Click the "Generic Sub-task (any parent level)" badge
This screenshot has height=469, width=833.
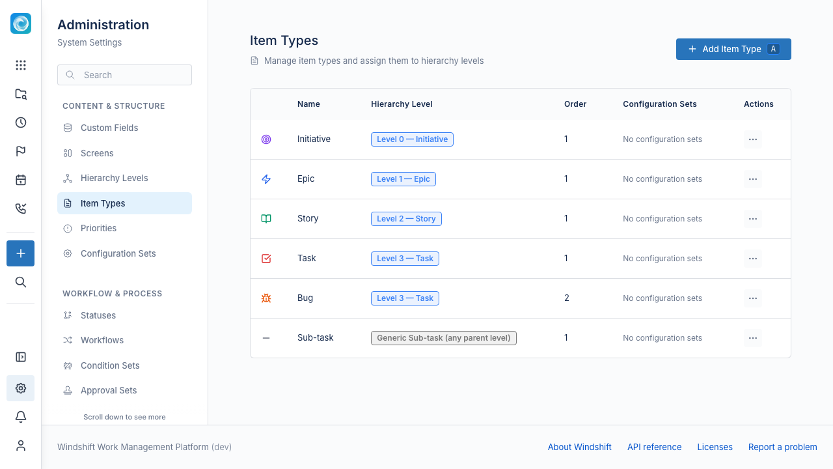[x=444, y=338]
